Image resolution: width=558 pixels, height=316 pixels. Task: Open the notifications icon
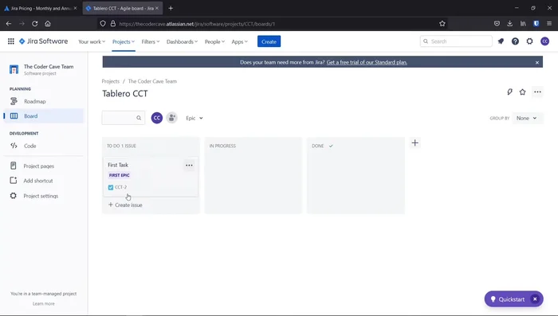tap(501, 41)
